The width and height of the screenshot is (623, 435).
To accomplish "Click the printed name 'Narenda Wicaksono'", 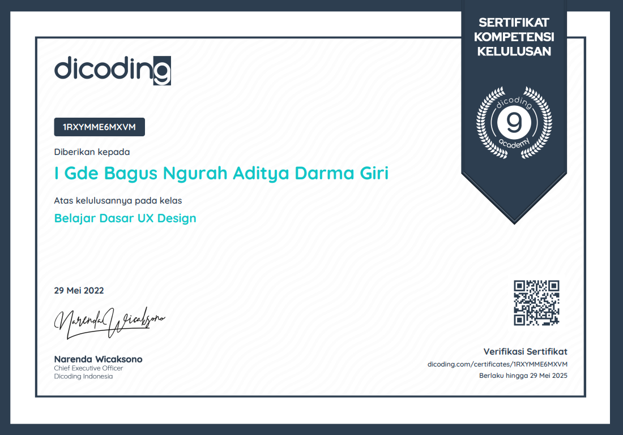I will pos(98,359).
